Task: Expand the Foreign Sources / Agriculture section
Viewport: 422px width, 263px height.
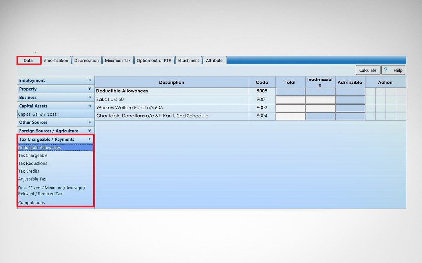Action: (89, 131)
